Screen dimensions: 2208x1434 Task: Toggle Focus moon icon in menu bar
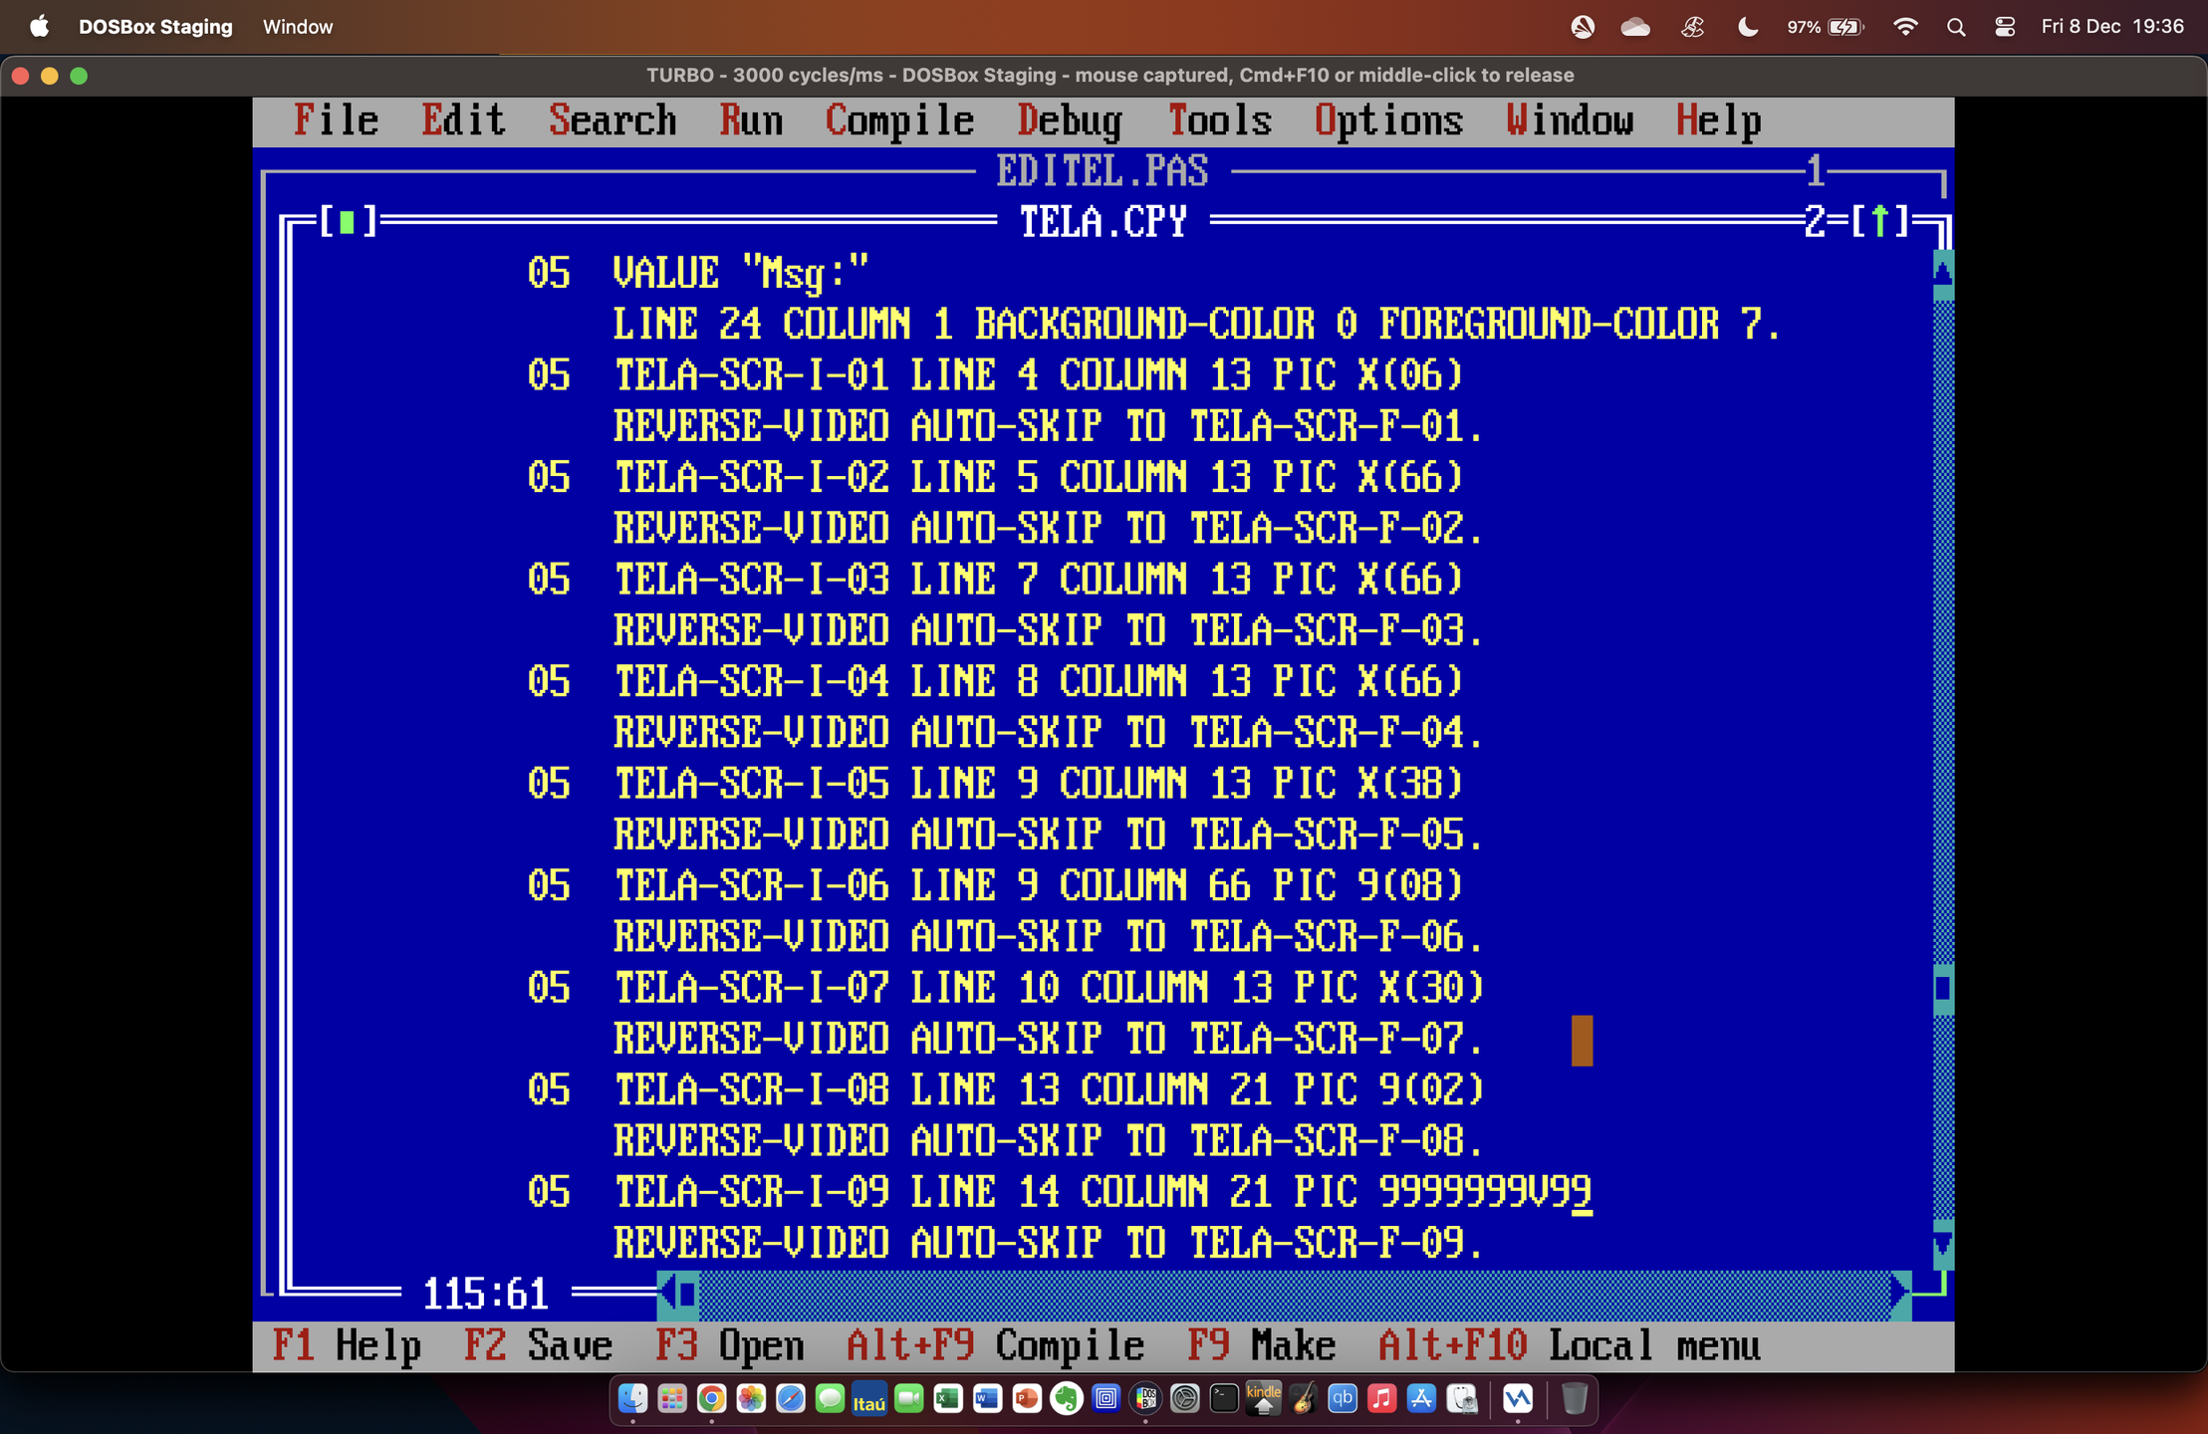pyautogui.click(x=1747, y=27)
